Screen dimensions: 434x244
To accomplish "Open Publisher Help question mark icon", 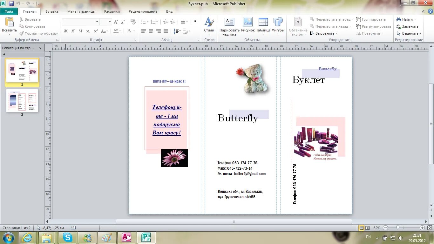I will point(430,11).
